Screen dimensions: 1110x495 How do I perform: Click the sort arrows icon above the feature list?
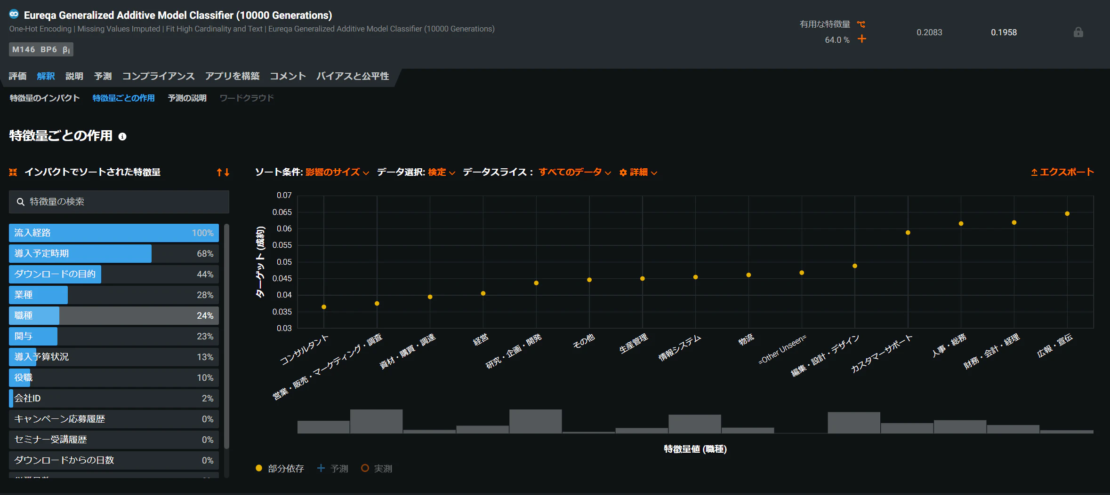coord(223,172)
